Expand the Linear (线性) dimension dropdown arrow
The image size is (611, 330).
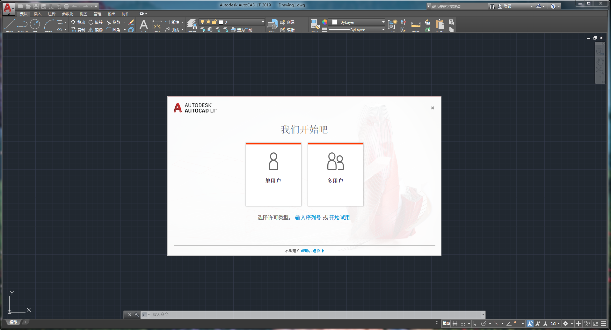click(182, 22)
